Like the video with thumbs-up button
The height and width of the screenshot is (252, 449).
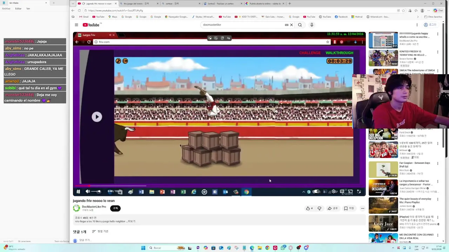(x=309, y=208)
